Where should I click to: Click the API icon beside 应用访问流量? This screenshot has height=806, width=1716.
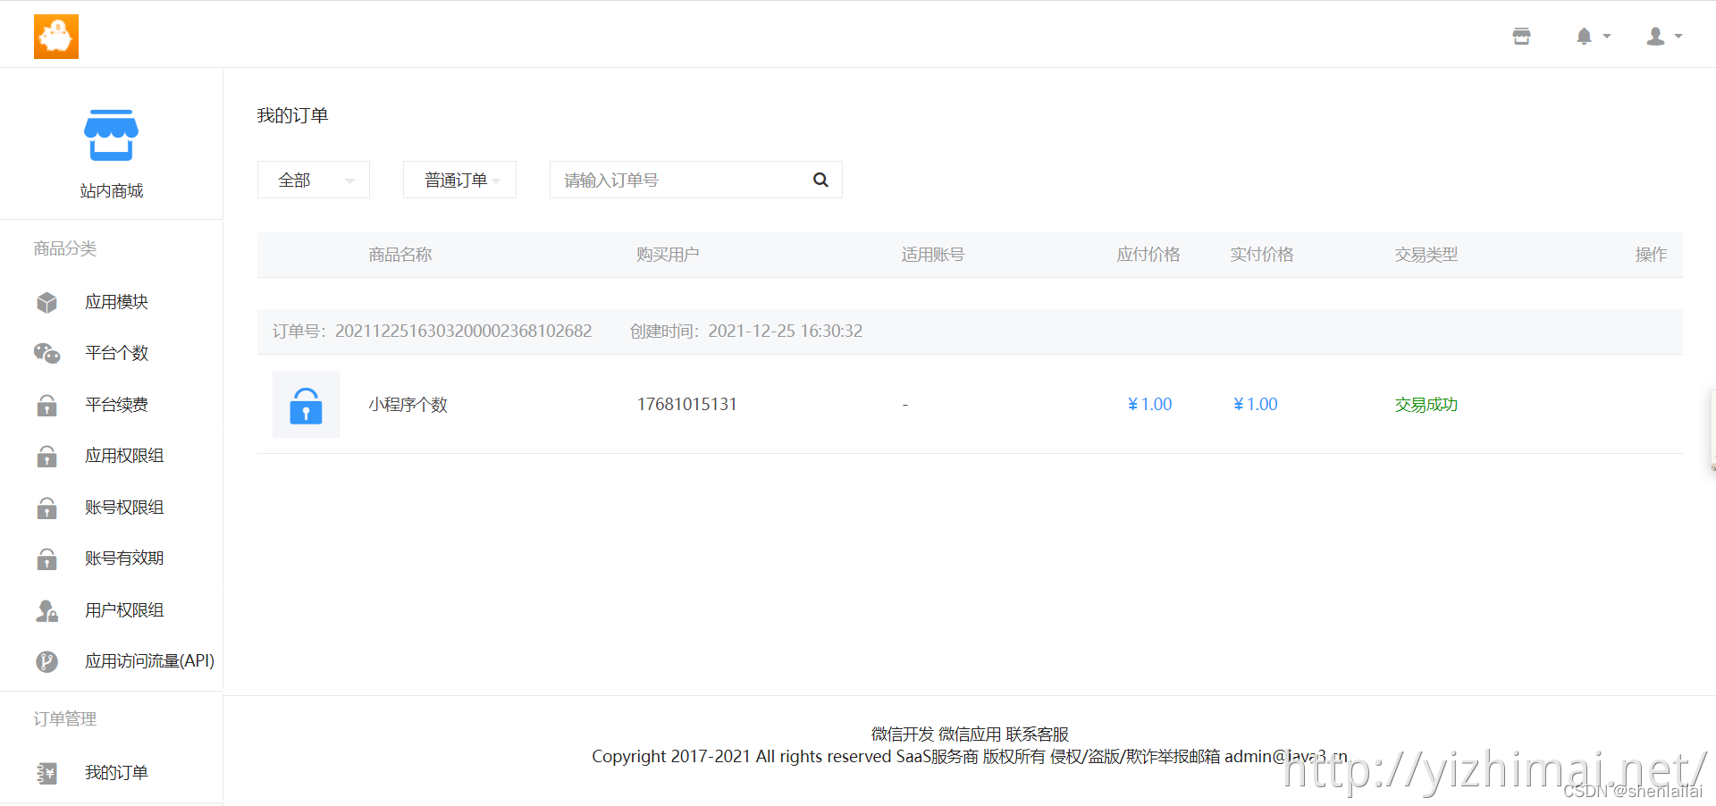click(x=47, y=661)
